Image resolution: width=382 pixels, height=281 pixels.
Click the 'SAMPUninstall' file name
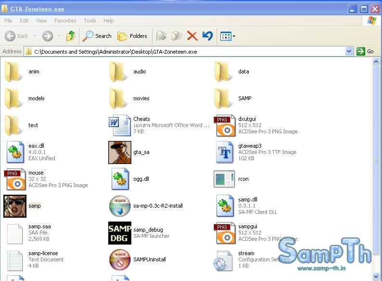click(x=149, y=259)
